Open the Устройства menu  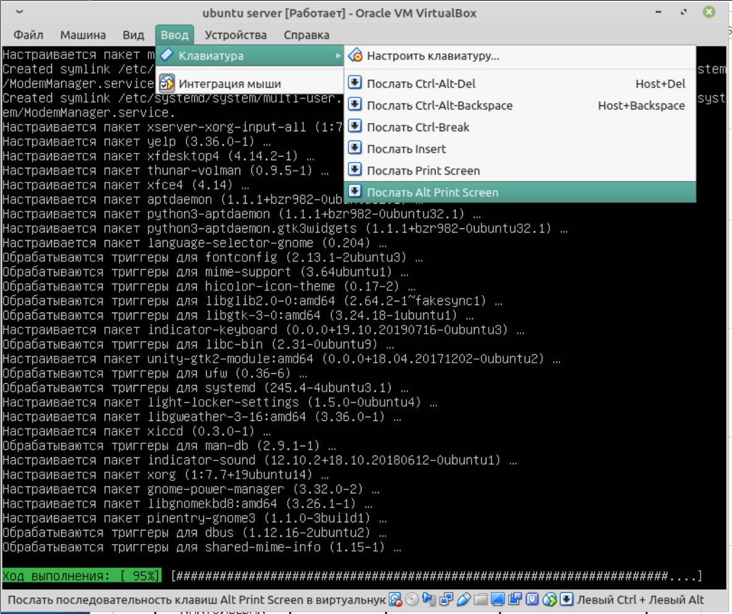(236, 35)
